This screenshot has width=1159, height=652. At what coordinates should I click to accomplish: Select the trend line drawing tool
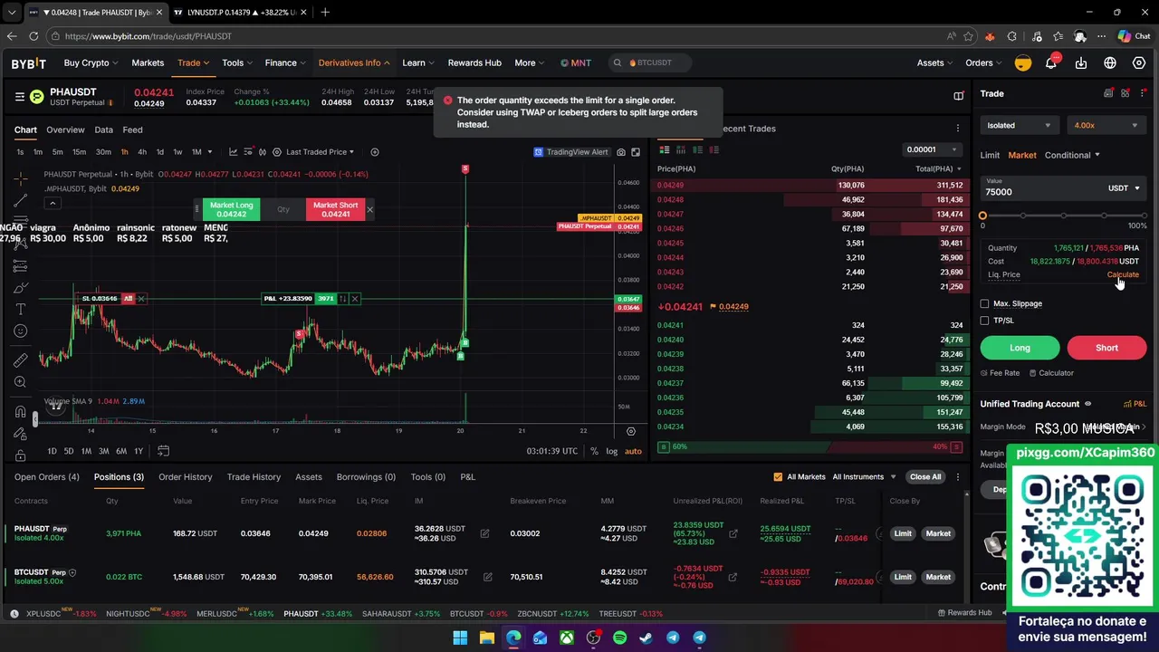pyautogui.click(x=20, y=201)
